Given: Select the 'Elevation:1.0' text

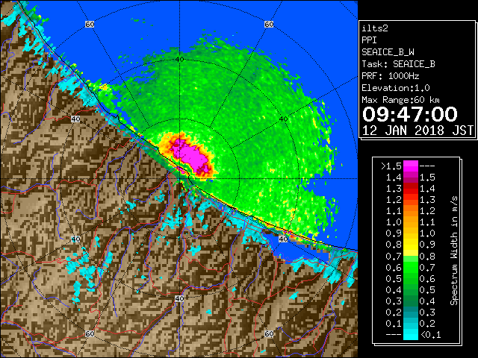Looking at the screenshot, I should tap(396, 88).
